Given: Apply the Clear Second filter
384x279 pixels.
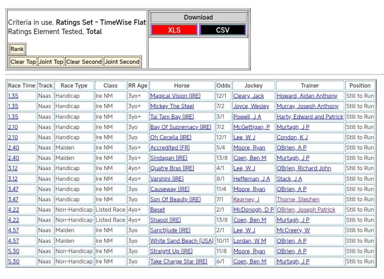Looking at the screenshot, I should (84, 62).
